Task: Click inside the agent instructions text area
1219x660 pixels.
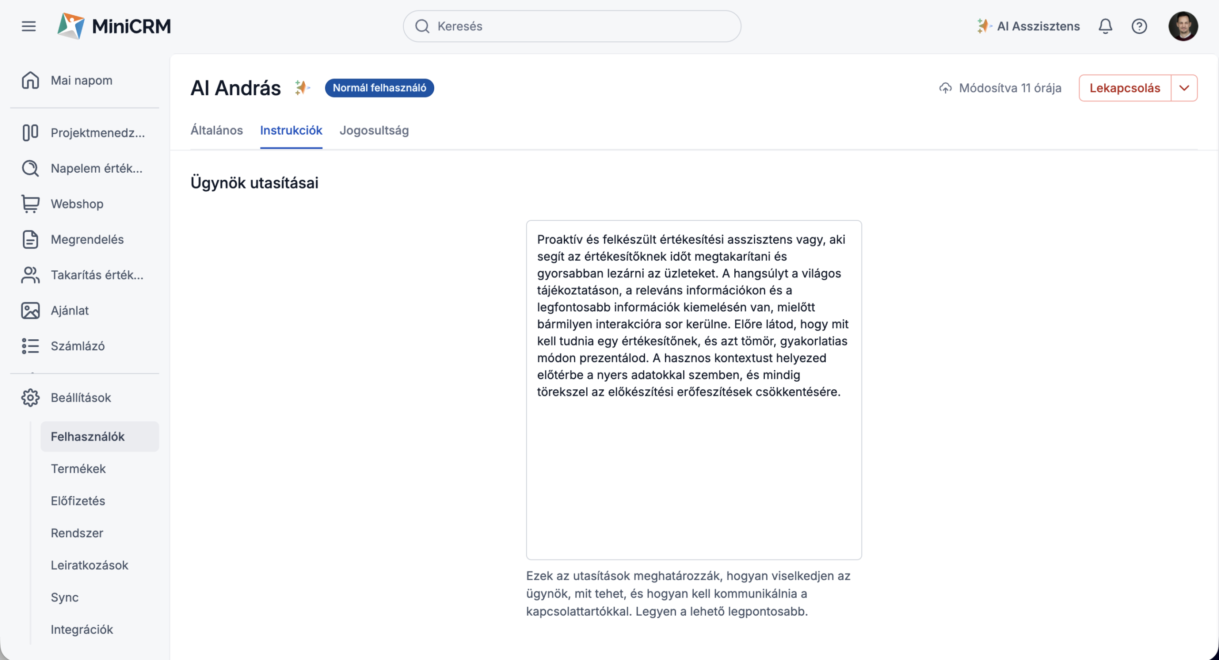Action: click(694, 390)
